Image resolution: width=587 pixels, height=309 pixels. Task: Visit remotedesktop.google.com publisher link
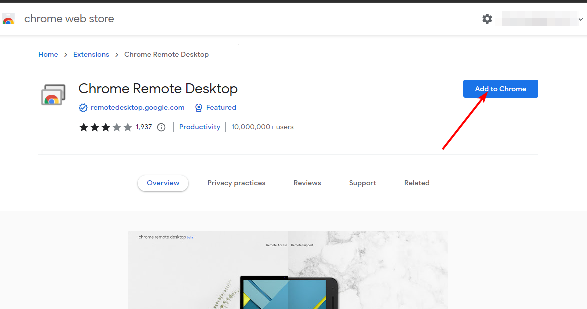pos(137,108)
